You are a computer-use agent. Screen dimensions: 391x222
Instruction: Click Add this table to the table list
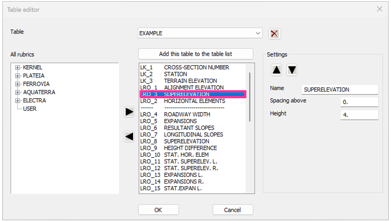point(195,54)
